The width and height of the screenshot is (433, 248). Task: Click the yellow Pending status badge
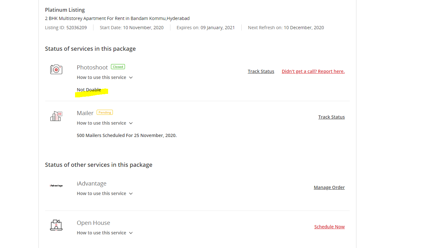pyautogui.click(x=105, y=112)
